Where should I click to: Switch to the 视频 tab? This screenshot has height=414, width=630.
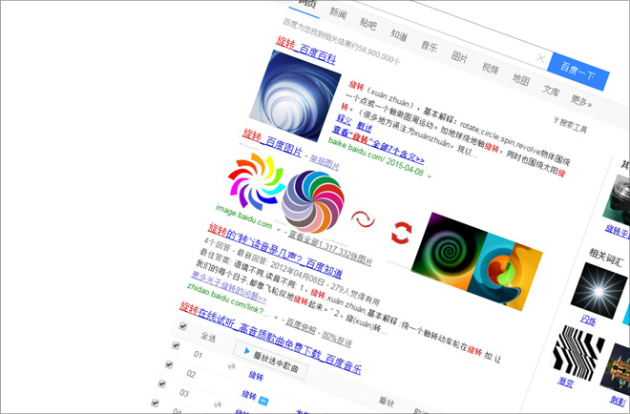click(491, 68)
